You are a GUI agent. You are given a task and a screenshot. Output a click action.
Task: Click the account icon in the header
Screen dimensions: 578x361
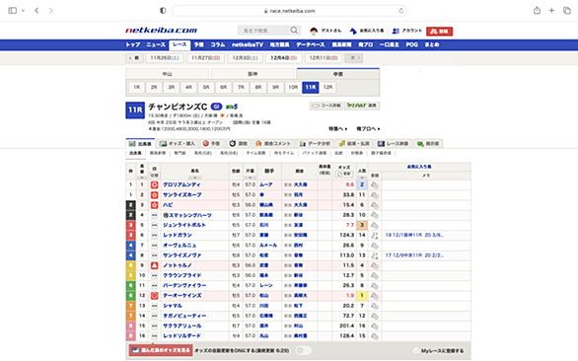point(396,31)
